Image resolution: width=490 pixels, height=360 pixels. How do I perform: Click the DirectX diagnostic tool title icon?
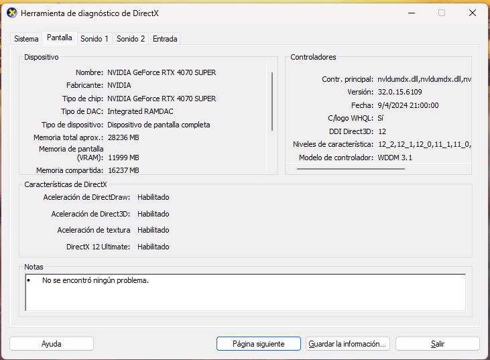point(12,13)
